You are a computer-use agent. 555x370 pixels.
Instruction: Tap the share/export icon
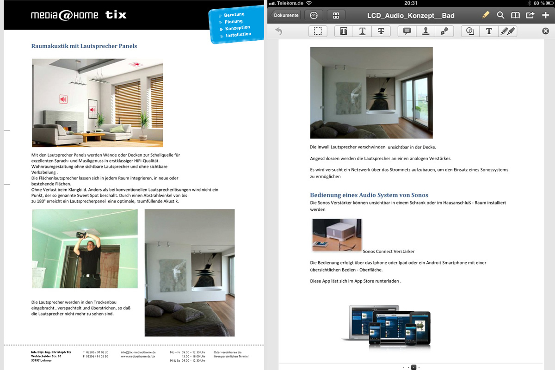pyautogui.click(x=530, y=15)
